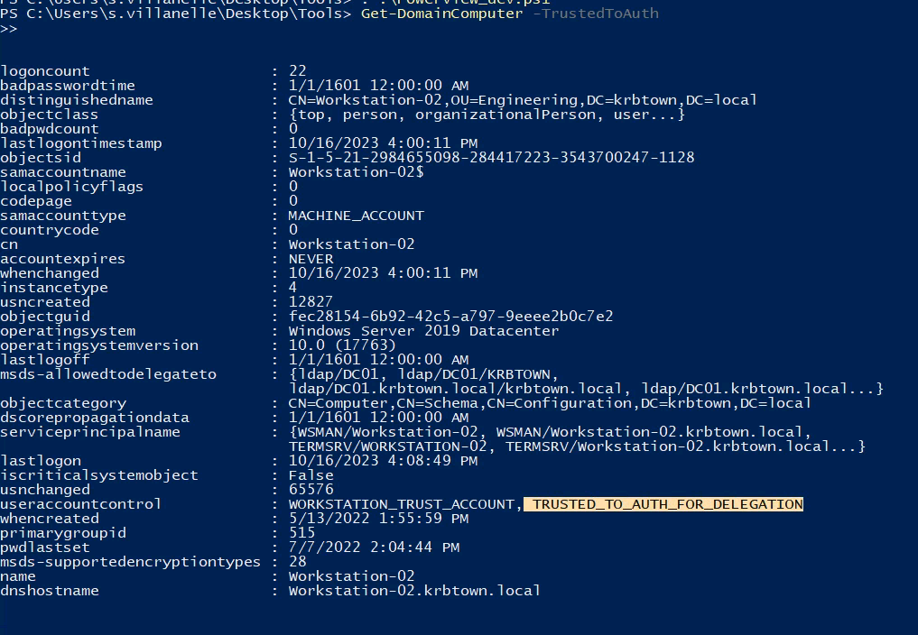This screenshot has height=635, width=918.
Task: Click the dnshostname Workstation-02.krbtown.local value
Action: pyautogui.click(x=414, y=591)
